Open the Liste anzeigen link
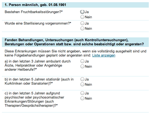 (x=104, y=55)
